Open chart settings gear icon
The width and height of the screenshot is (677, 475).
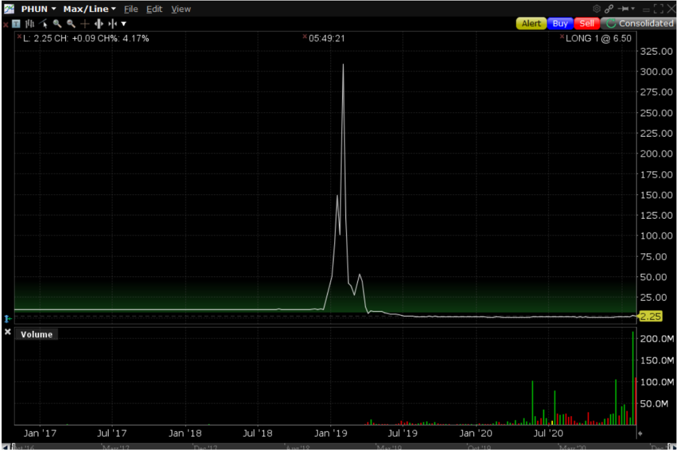coord(596,9)
